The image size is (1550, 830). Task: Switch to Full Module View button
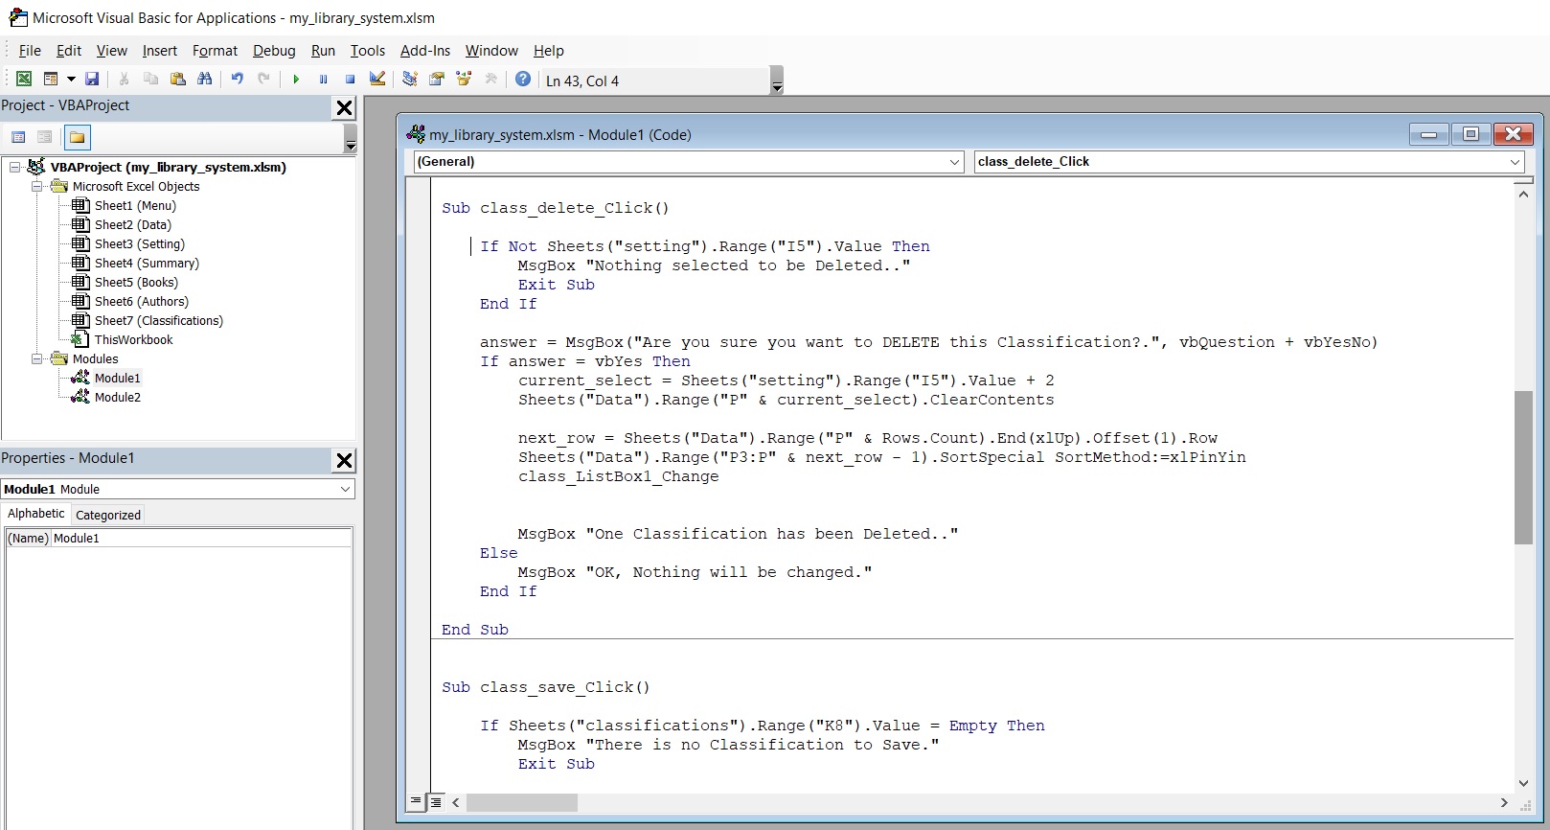click(436, 801)
